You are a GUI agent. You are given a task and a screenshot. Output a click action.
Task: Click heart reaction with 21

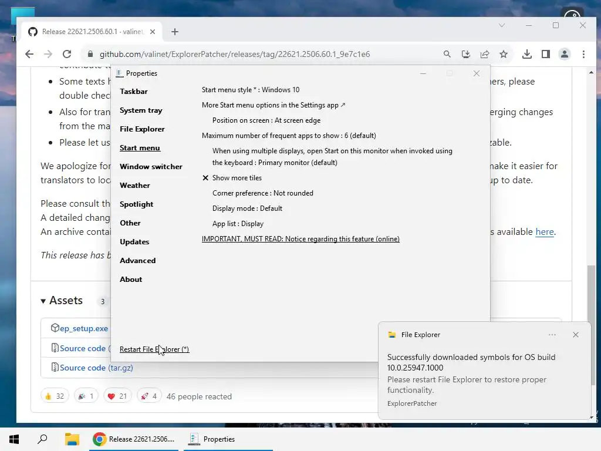(x=117, y=396)
